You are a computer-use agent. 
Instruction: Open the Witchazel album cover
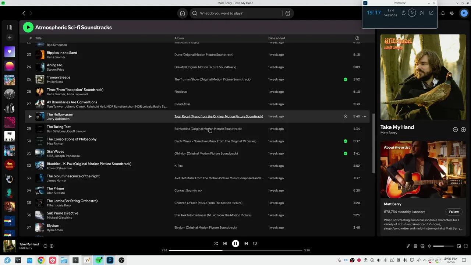[423, 77]
